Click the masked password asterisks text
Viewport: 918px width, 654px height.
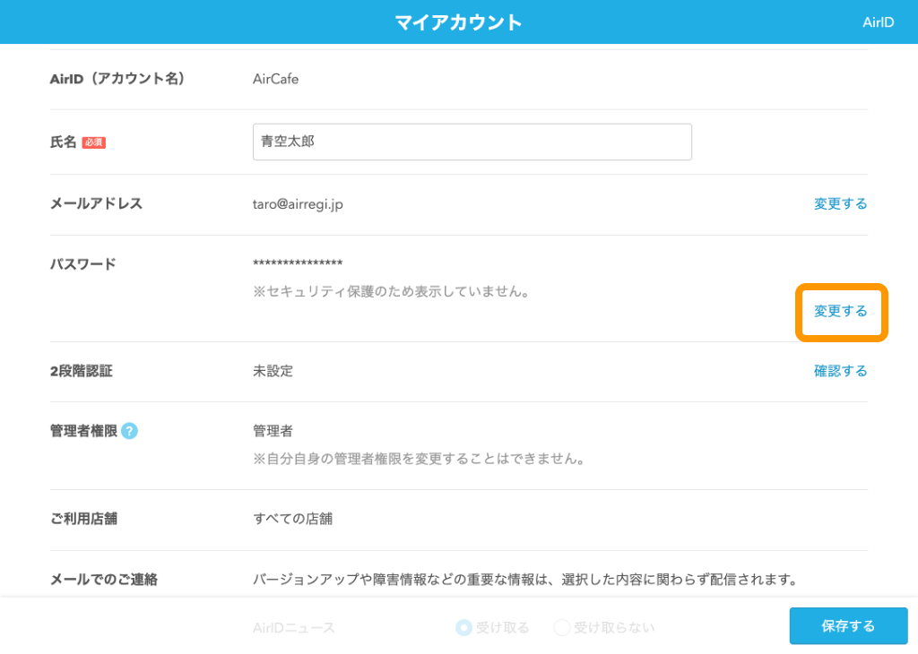pyautogui.click(x=298, y=263)
